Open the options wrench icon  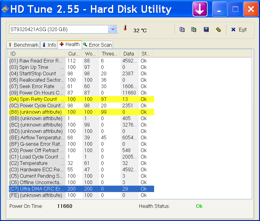point(218,30)
